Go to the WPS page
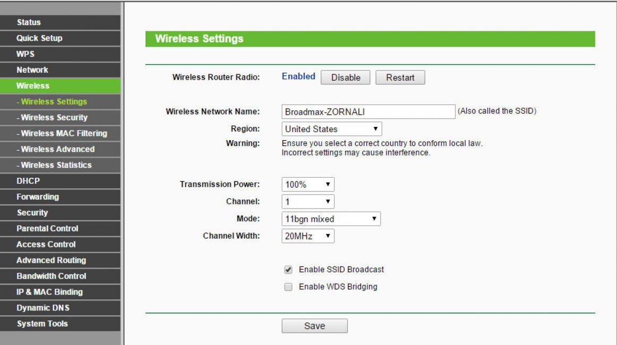 (x=60, y=54)
